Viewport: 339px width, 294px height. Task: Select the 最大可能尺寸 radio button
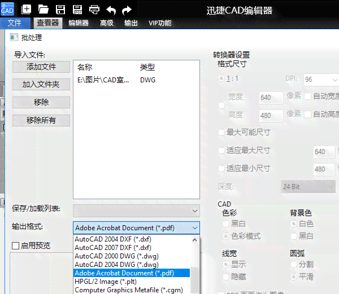click(221, 132)
